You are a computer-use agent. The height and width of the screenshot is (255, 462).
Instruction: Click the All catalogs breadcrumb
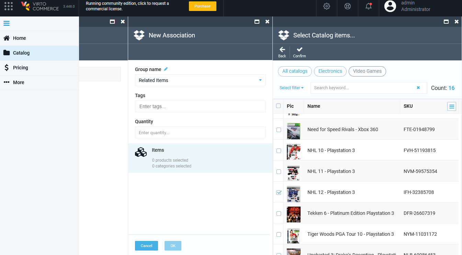[x=295, y=71]
